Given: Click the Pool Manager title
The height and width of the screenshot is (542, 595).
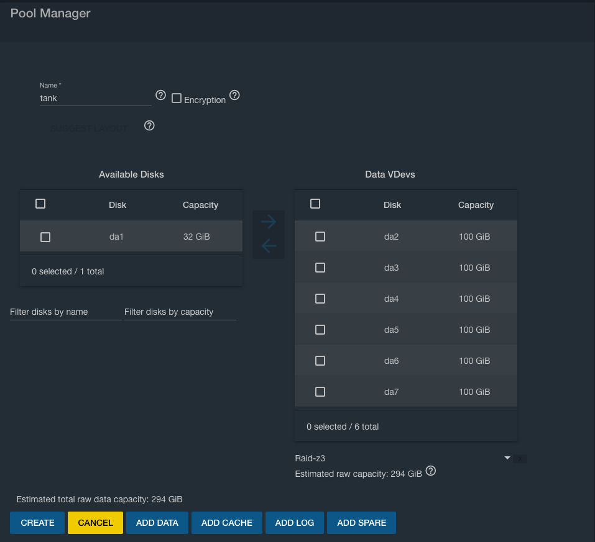Looking at the screenshot, I should [x=50, y=13].
